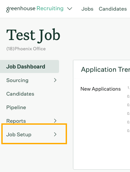Screen dimensions: 130x172
Task: Expand the Sourcing chevron arrow
Action: coord(55,80)
